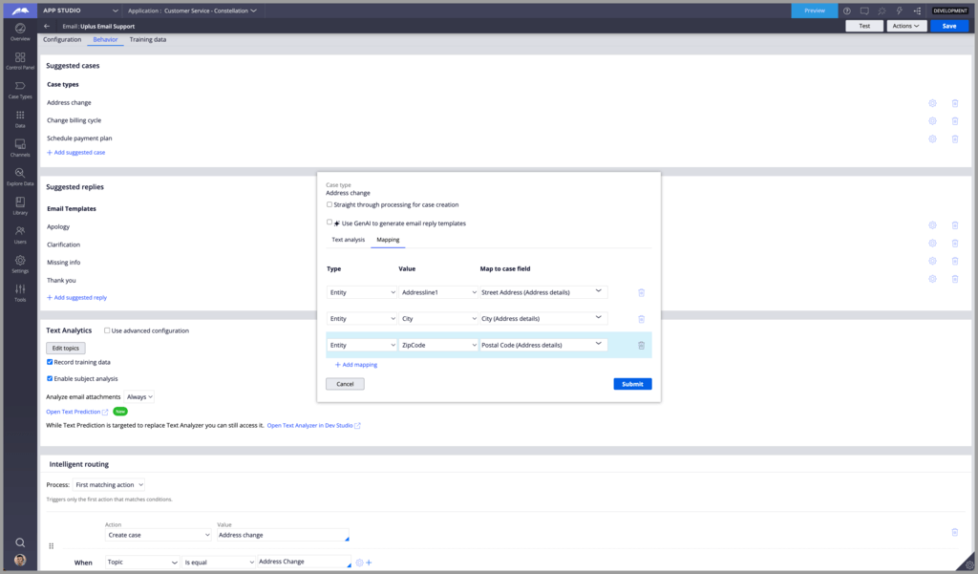Open the Process first matching action dropdown
Viewport: 978px width, 574px height.
(x=108, y=484)
